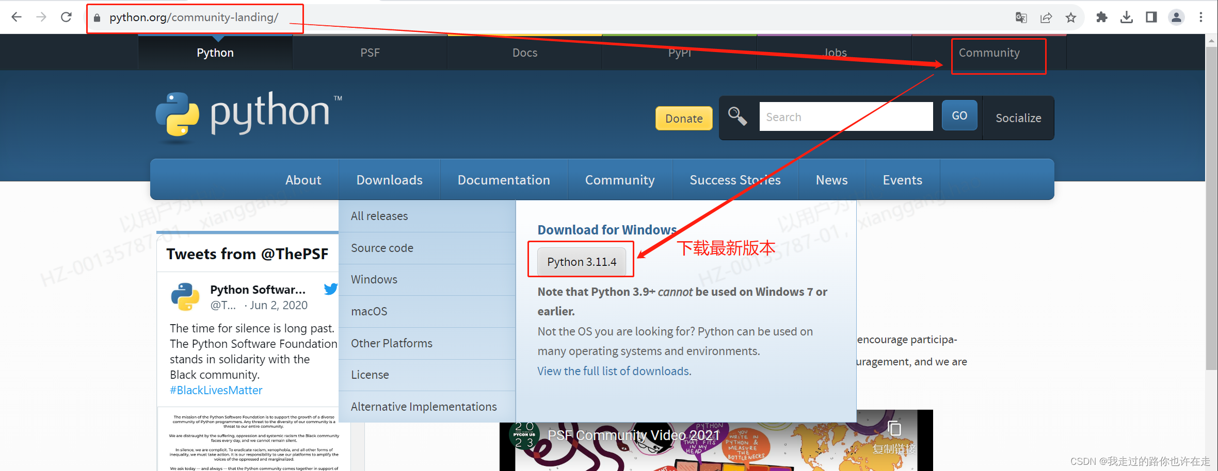Open the Success Stories navigation menu
Viewport: 1218px width, 471px height.
pos(735,180)
